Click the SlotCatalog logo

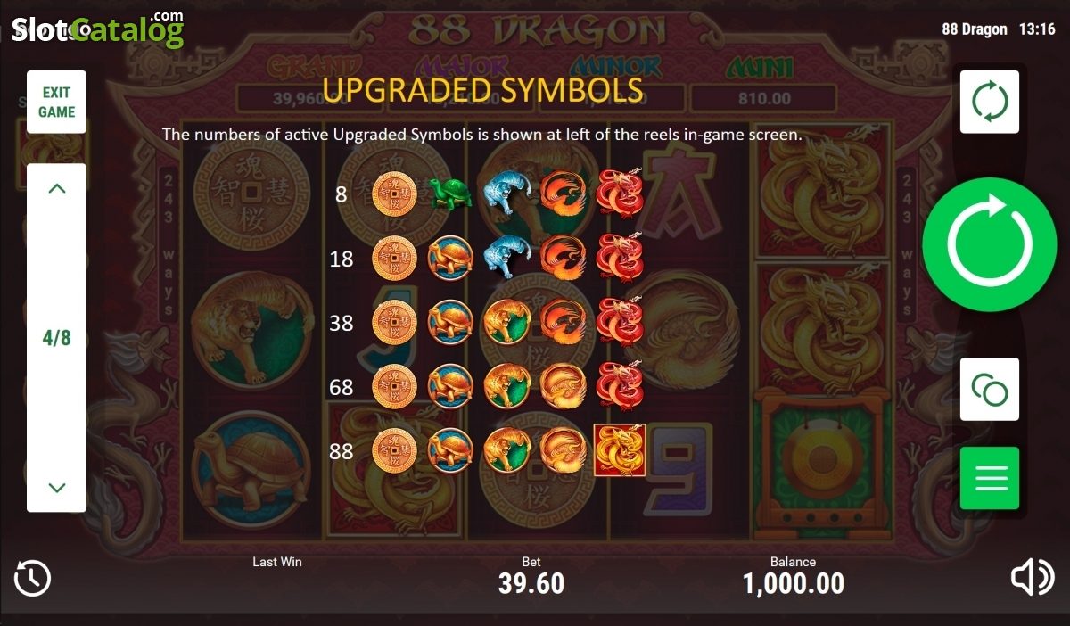click(97, 30)
